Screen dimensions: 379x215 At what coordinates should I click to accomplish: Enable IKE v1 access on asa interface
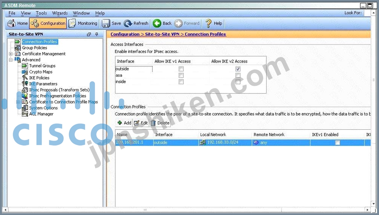181,75
